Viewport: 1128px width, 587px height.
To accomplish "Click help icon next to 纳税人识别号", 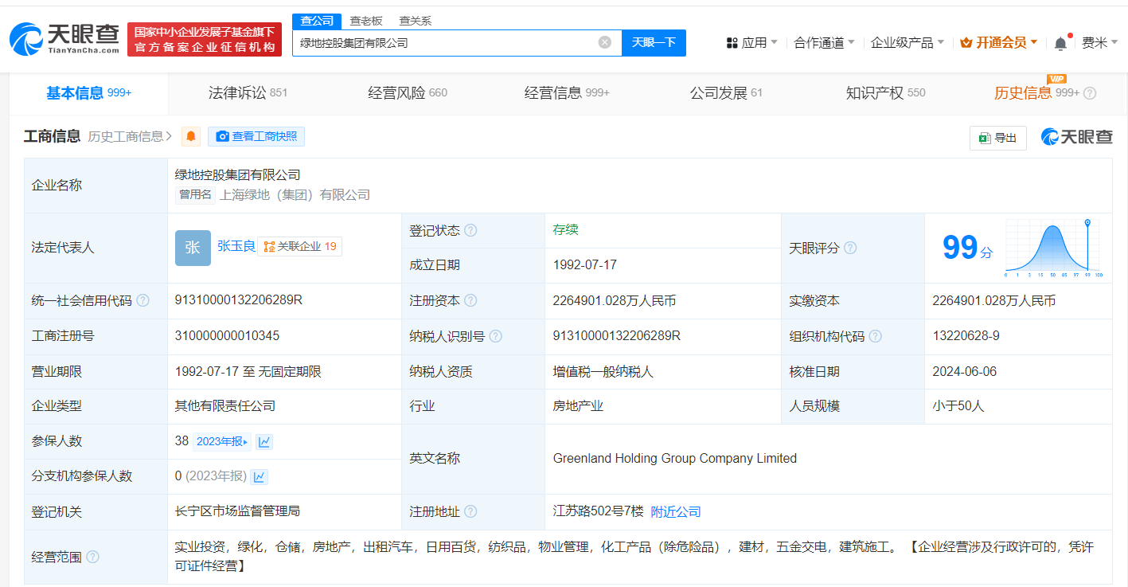I will pos(495,336).
